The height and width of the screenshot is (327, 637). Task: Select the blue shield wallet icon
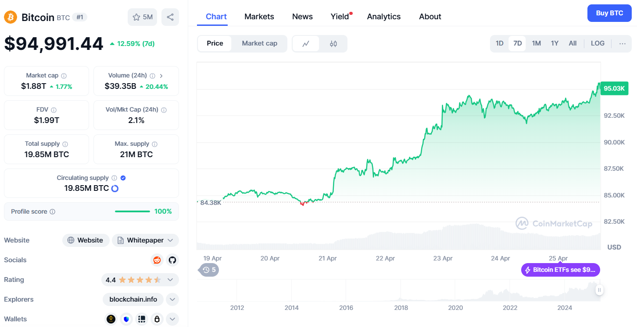pyautogui.click(x=126, y=319)
